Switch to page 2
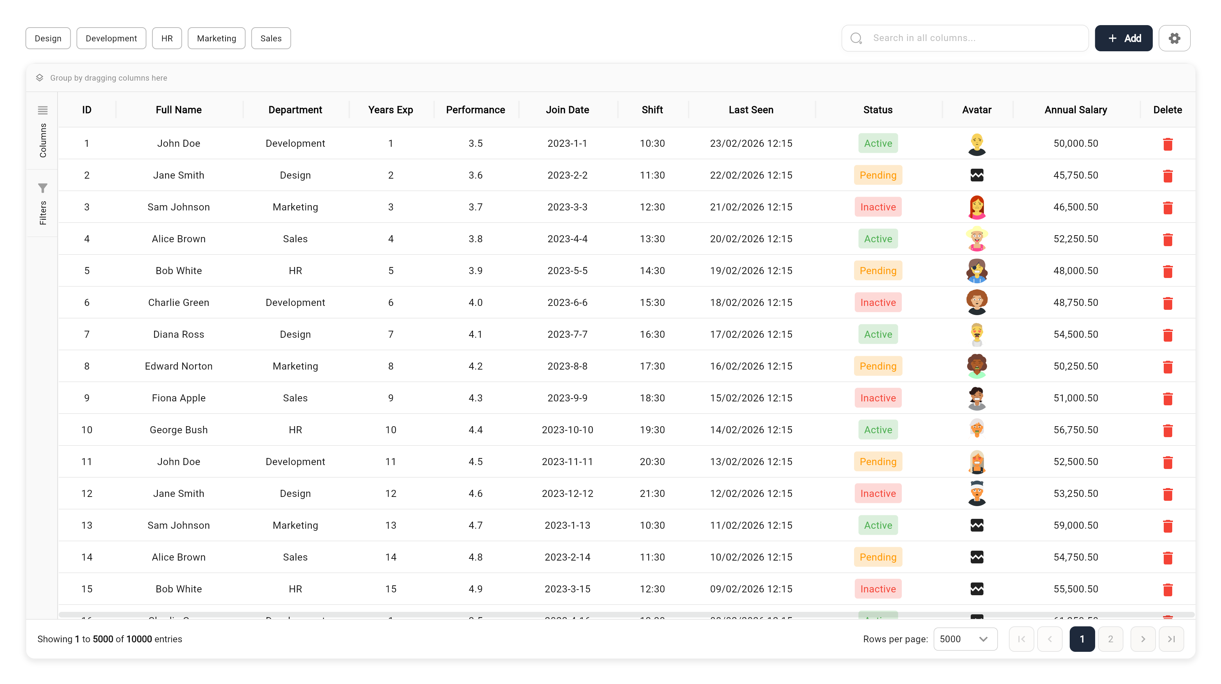Viewport: 1221px width, 684px height. click(x=1110, y=639)
